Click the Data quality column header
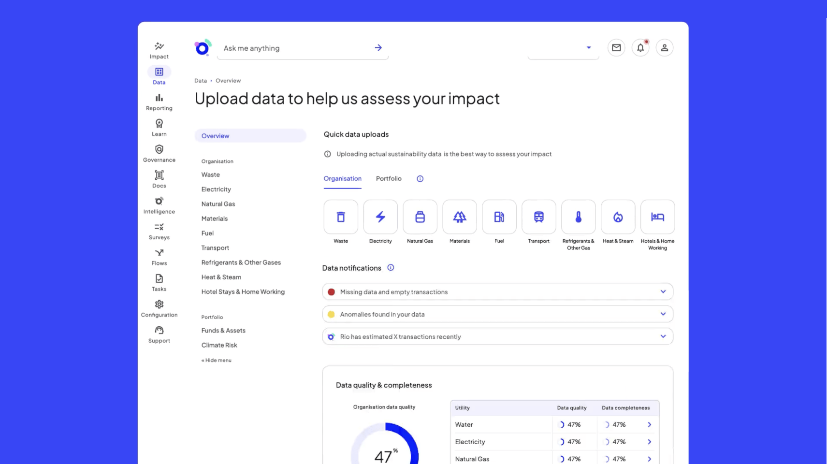Viewport: 827px width, 464px height. pos(572,408)
